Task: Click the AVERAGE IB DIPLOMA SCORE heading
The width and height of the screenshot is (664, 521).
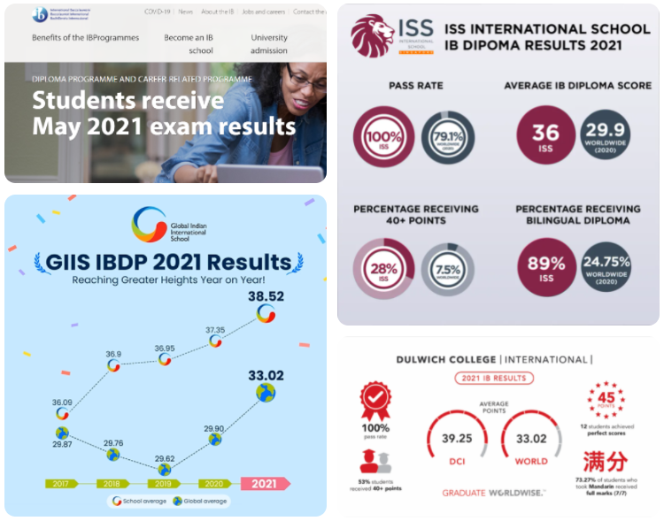Action: [x=577, y=86]
